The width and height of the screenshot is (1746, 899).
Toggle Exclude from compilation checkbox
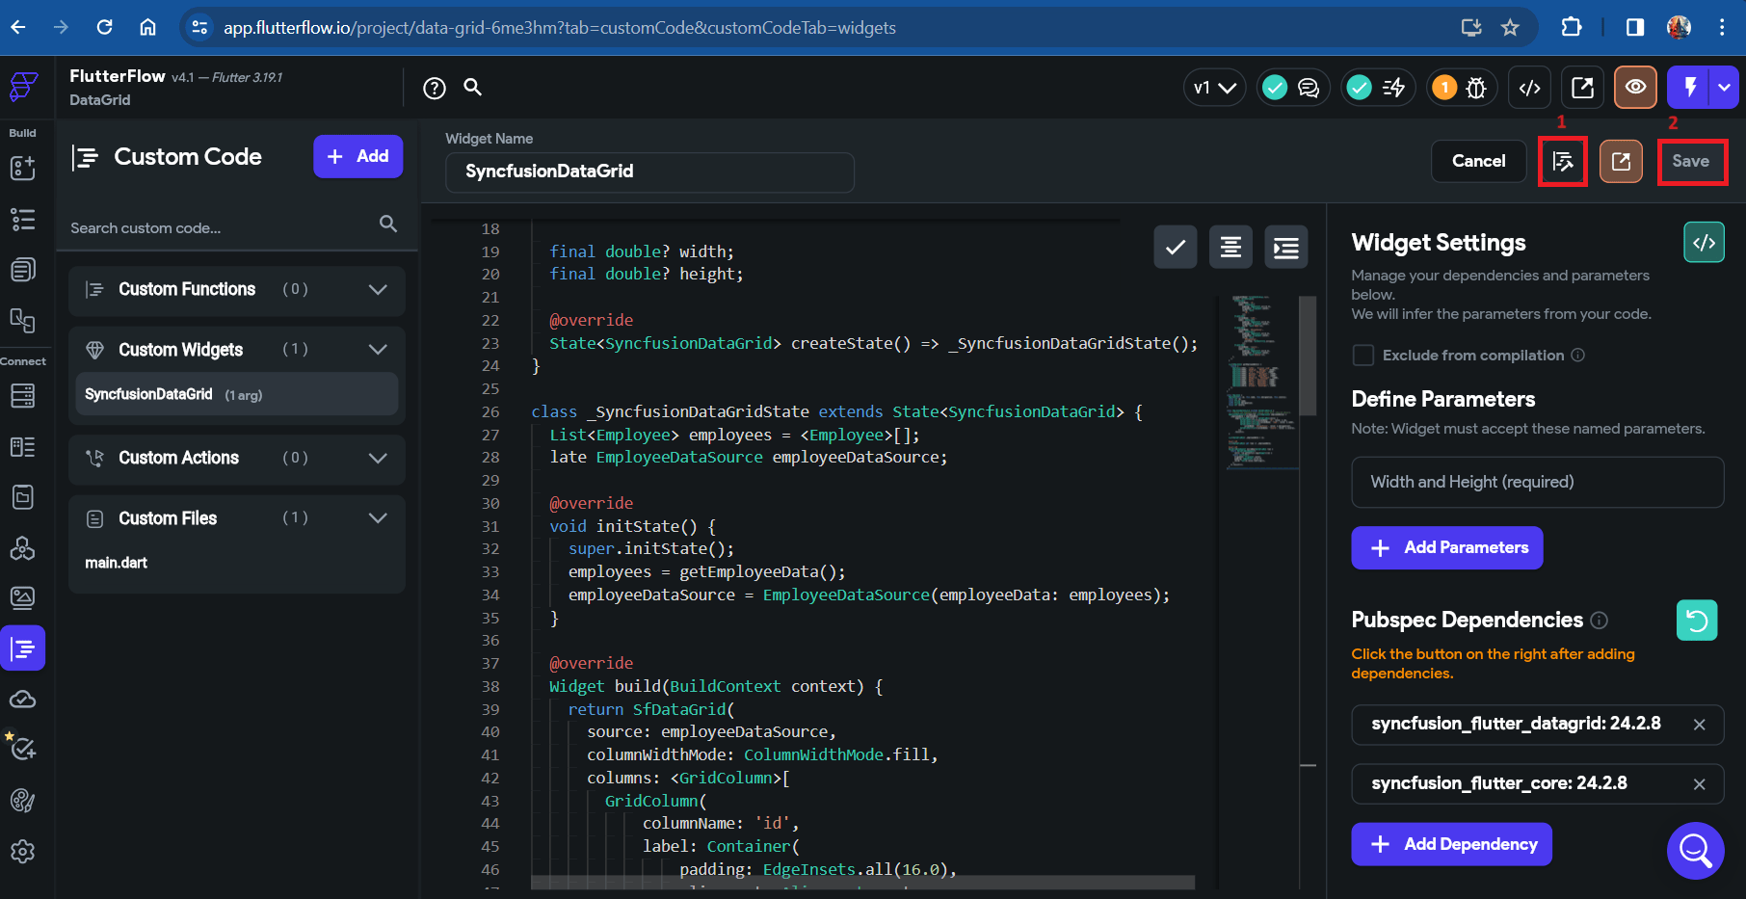[x=1363, y=356]
